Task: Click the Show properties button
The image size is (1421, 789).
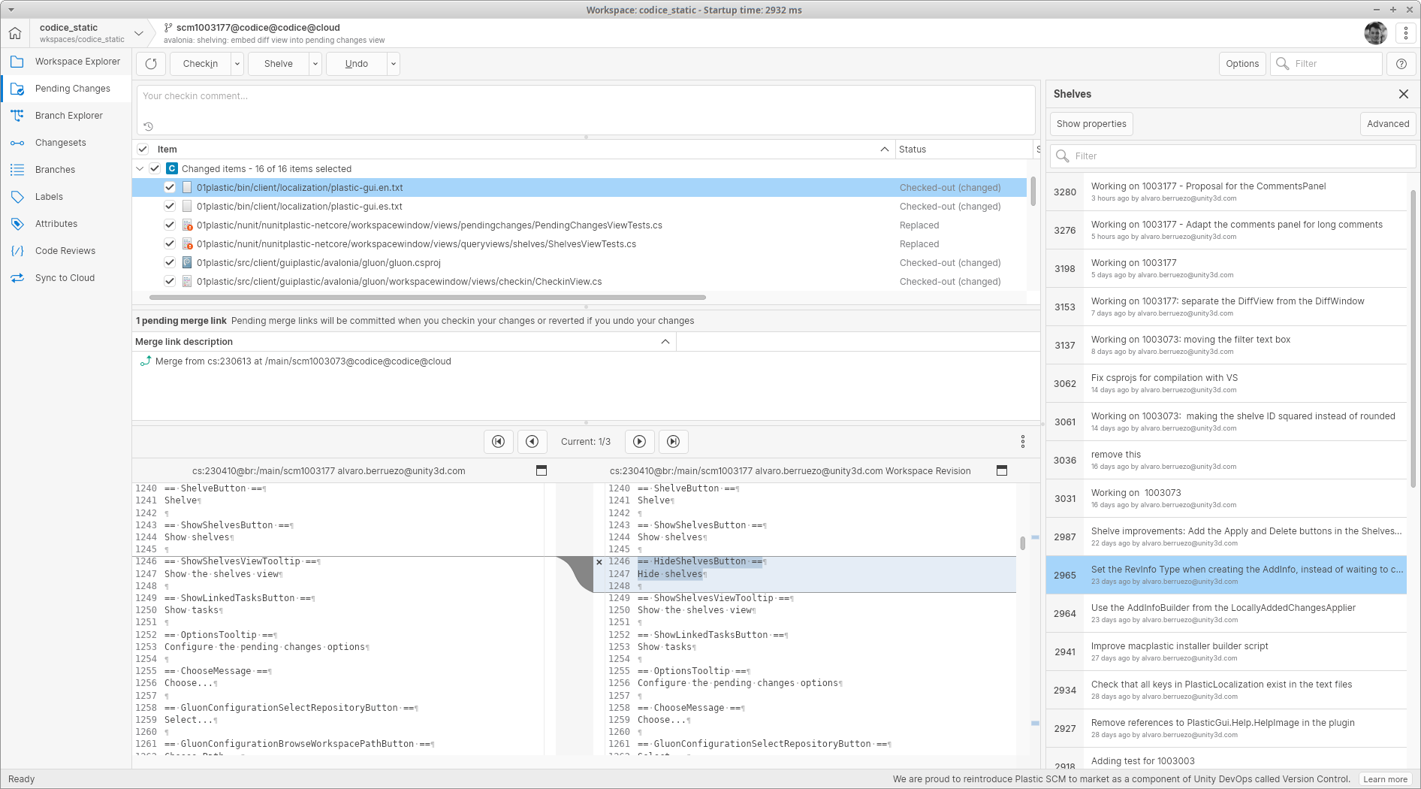Action: click(x=1091, y=123)
